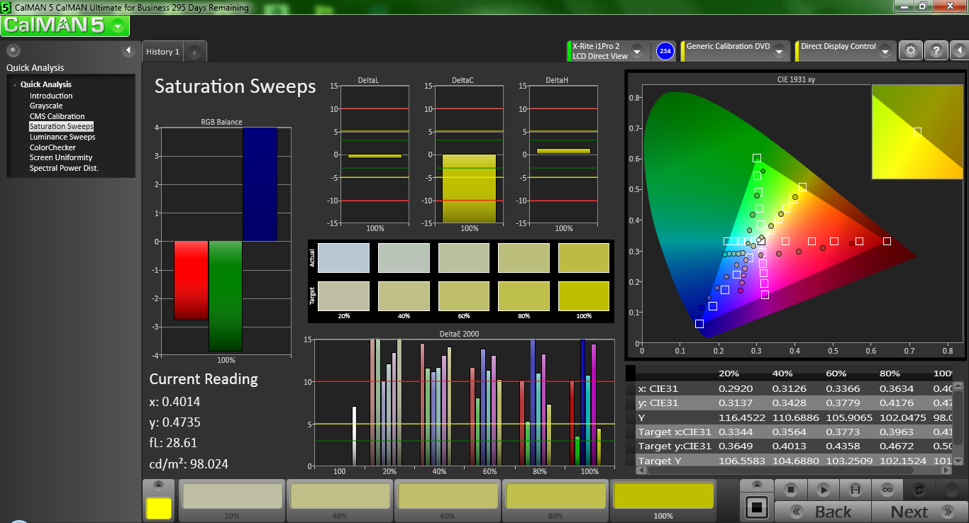Open settings with the gear icon

911,51
